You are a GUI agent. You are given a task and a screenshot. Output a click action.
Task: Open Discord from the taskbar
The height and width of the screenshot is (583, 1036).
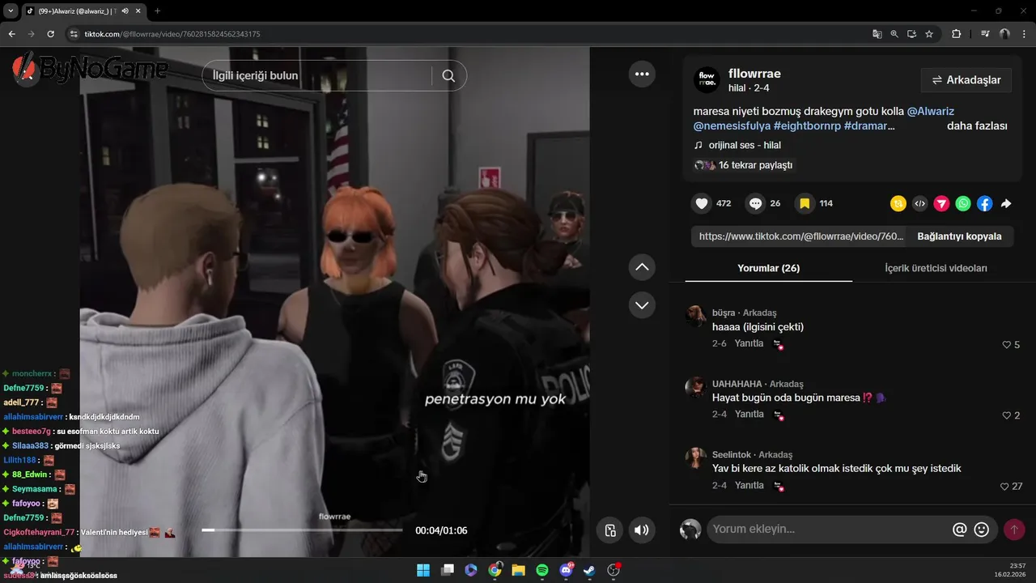point(567,570)
